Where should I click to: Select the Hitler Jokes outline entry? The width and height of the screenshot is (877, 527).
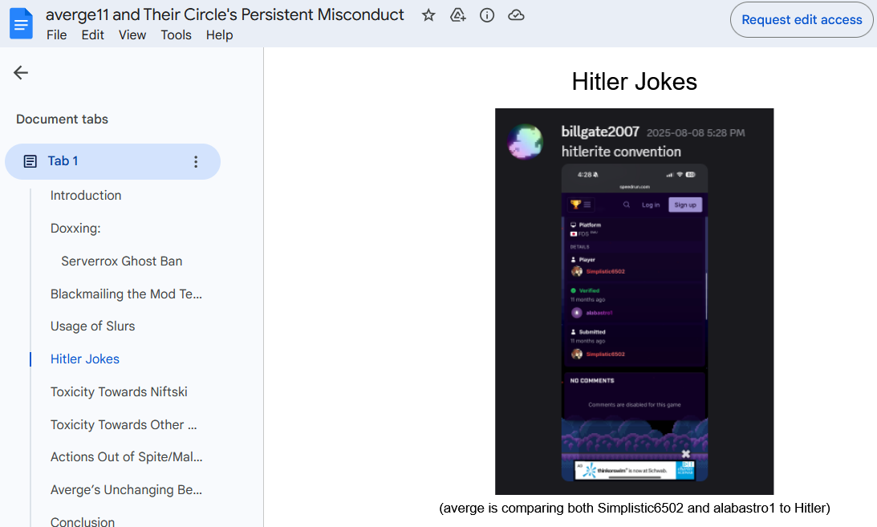pos(85,359)
